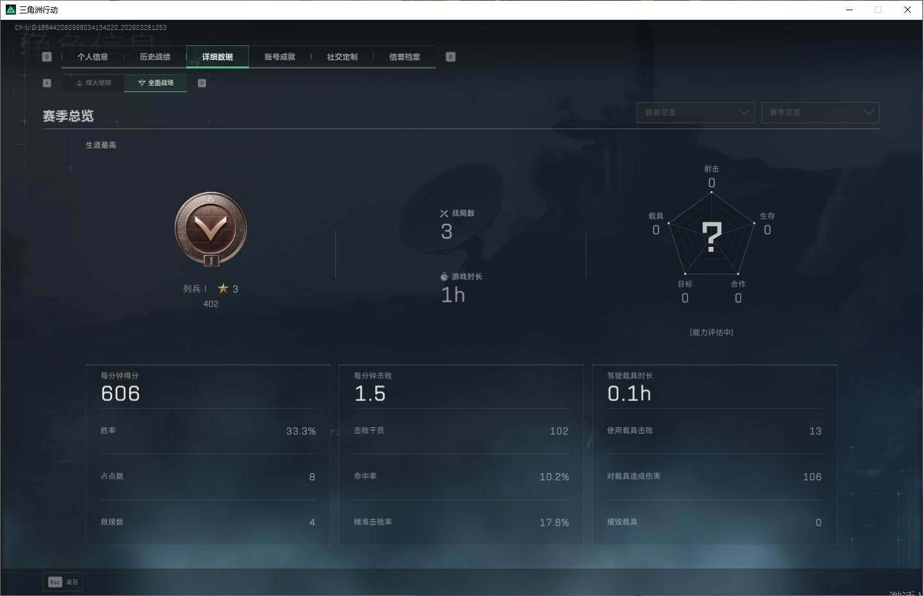This screenshot has height=596, width=923.
Task: Click the E key next-tab icon
Action: click(x=451, y=57)
